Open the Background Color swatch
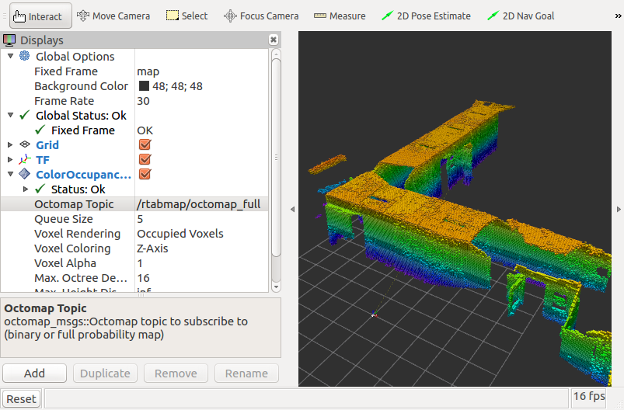The image size is (624, 410). point(144,86)
